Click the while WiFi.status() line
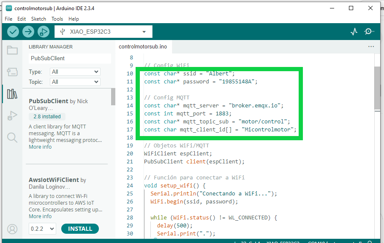384x243 pixels. tap(214, 218)
